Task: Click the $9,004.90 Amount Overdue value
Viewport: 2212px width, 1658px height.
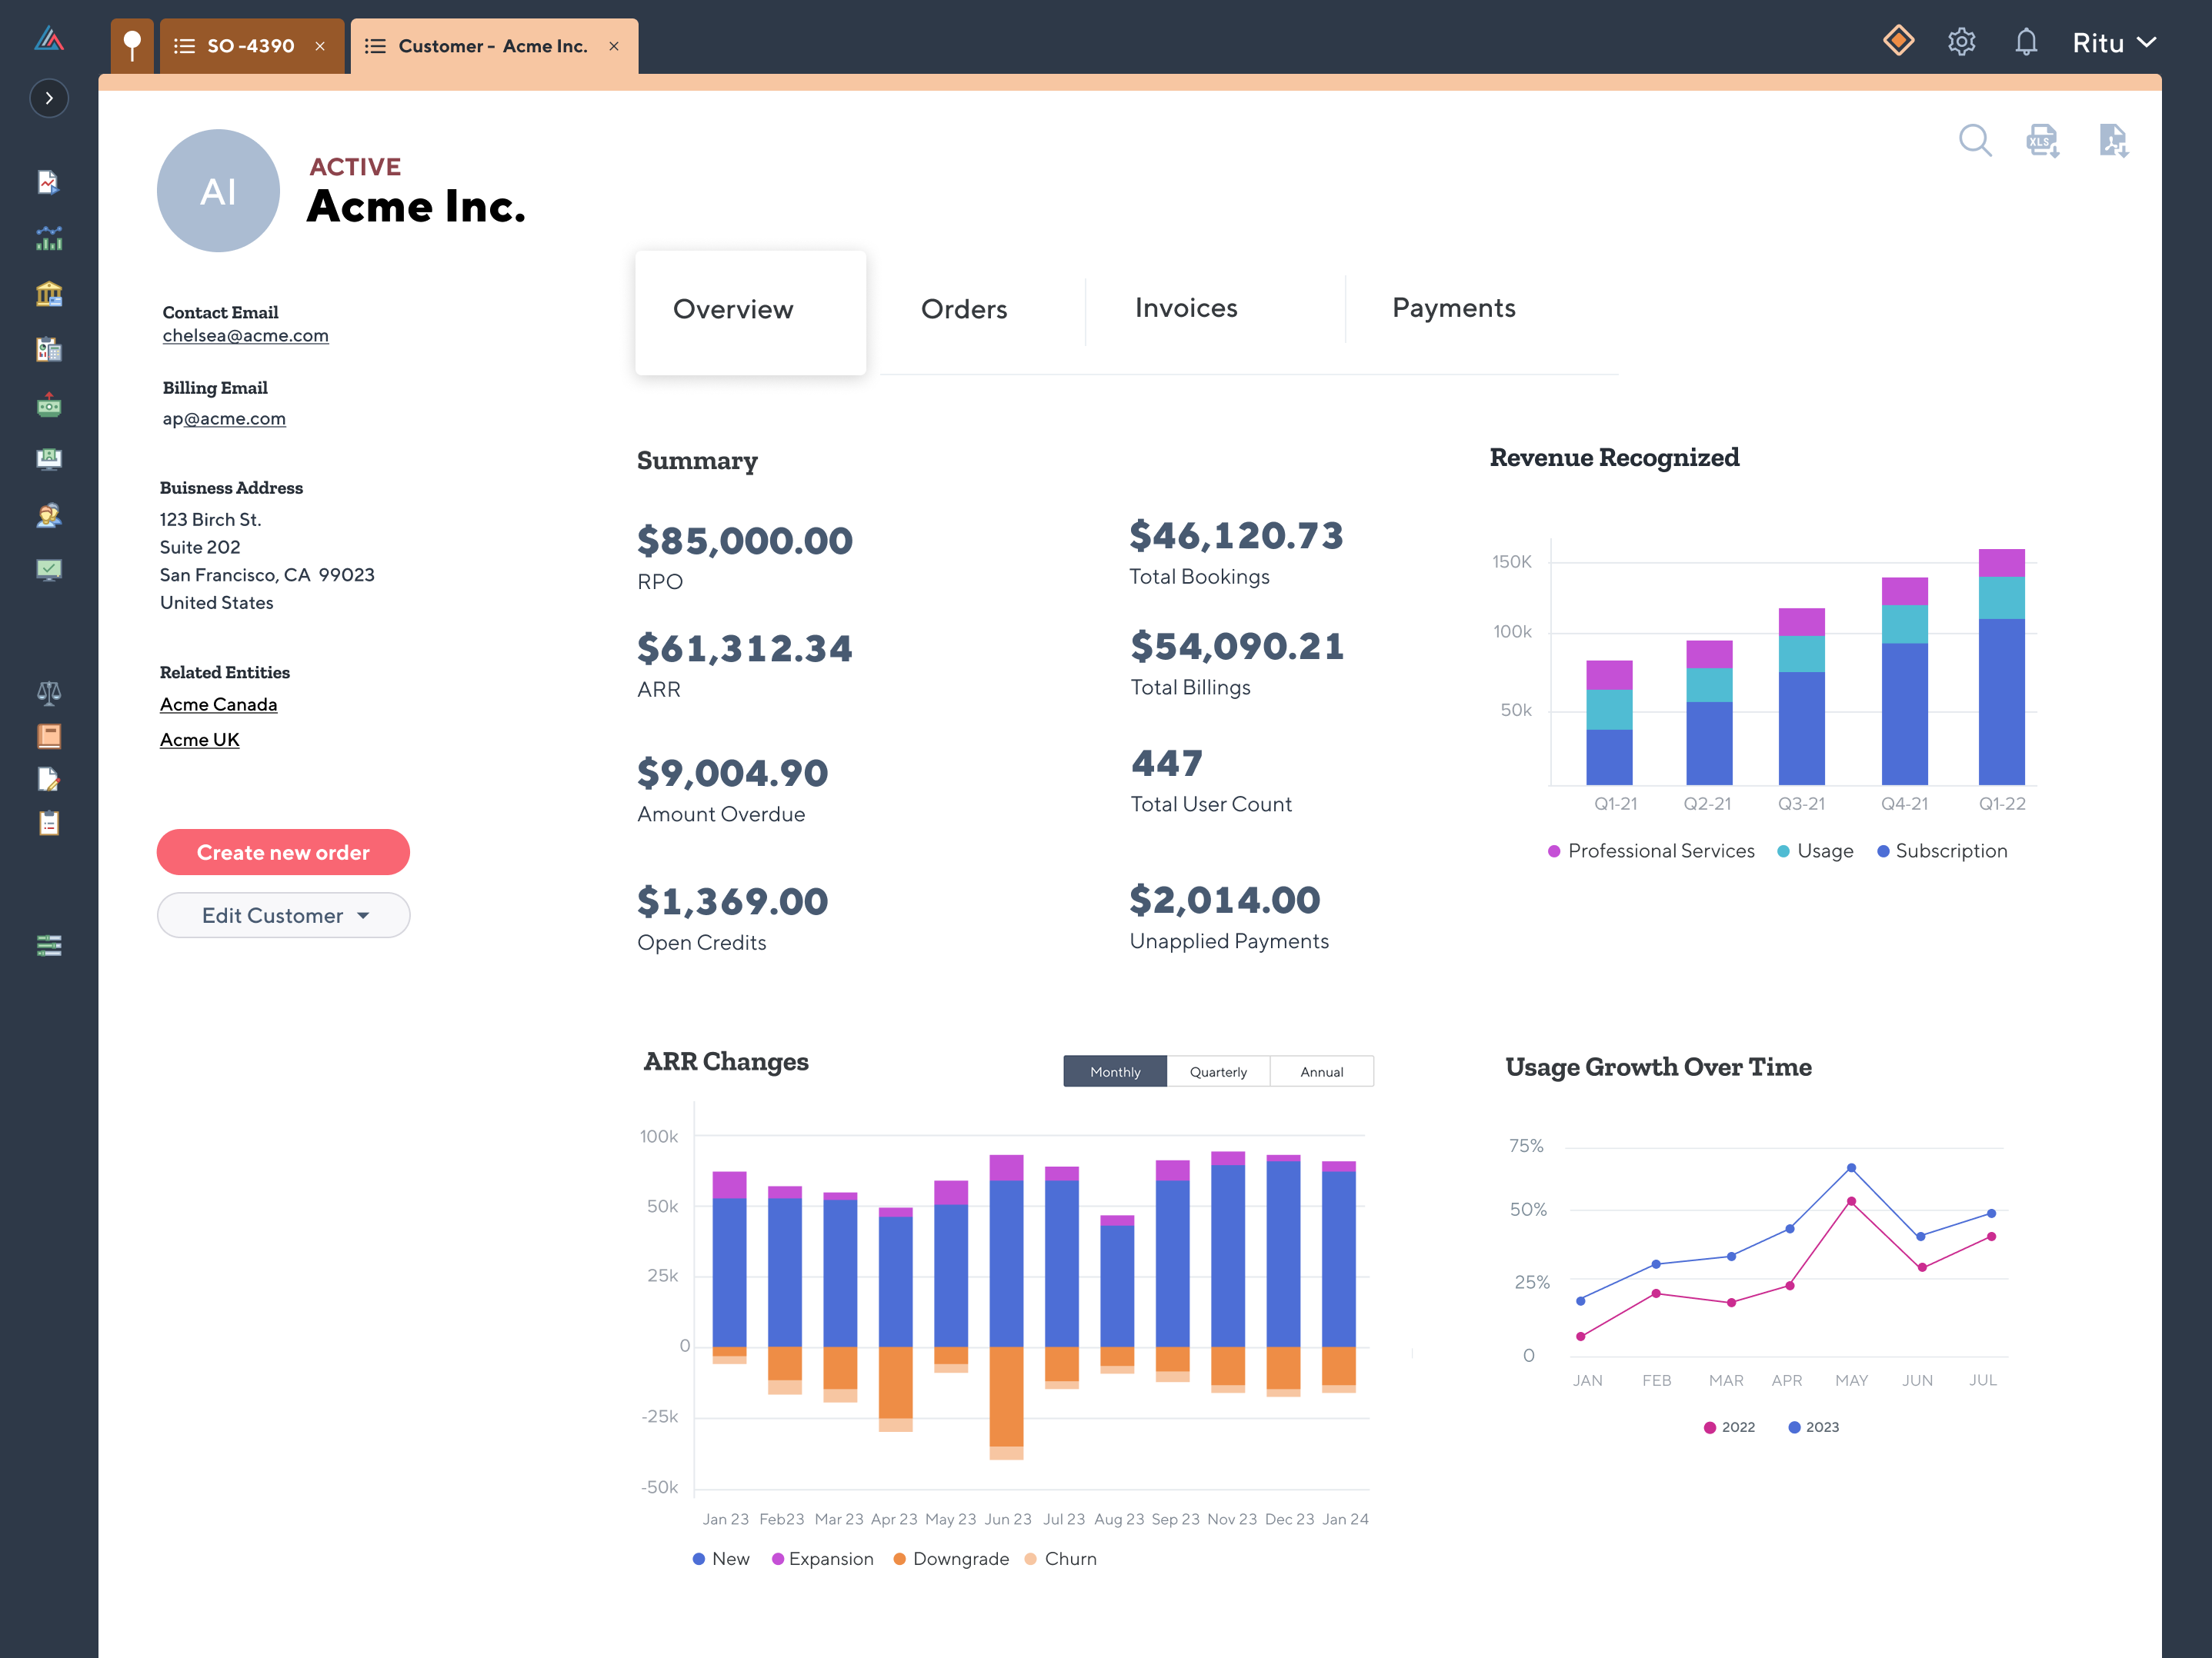Action: tap(733, 773)
